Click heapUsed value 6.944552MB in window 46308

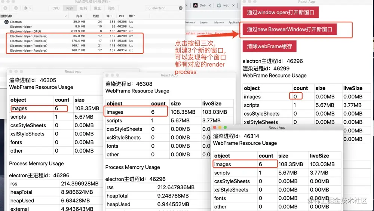coord(173,205)
